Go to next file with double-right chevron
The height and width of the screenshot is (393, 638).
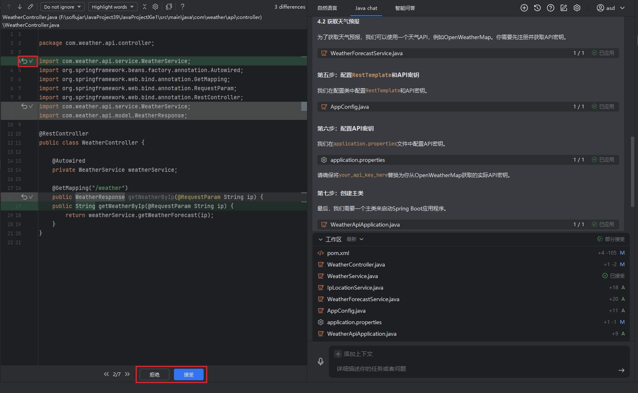pyautogui.click(x=127, y=374)
